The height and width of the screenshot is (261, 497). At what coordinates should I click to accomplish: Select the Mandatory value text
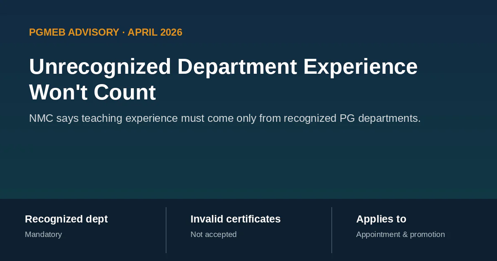(x=43, y=234)
